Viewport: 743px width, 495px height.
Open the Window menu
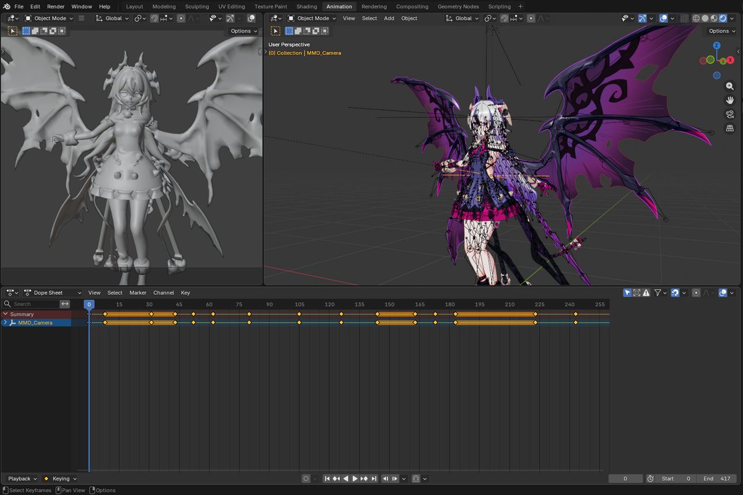[x=82, y=6]
